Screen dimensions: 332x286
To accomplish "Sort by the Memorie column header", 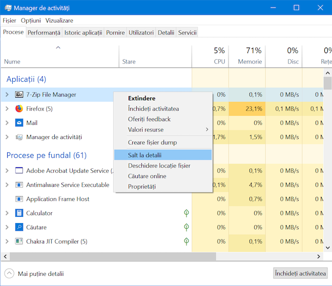I will (247, 57).
